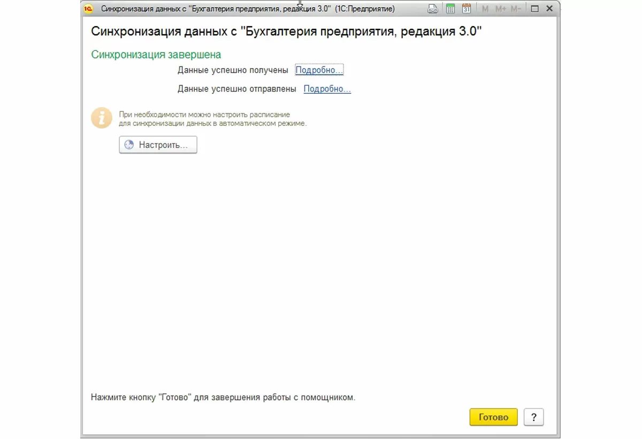Close the synchronization window
The width and height of the screenshot is (642, 439).
tap(549, 9)
